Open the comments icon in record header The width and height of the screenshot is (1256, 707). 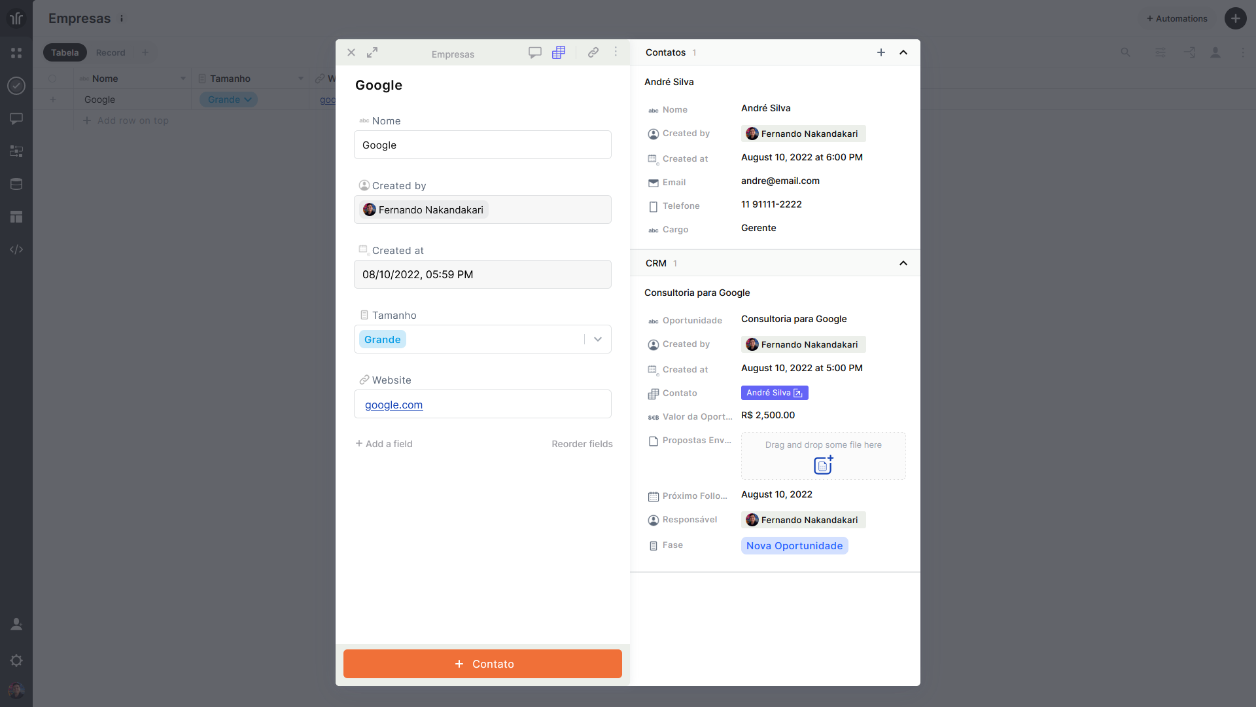coord(534,52)
